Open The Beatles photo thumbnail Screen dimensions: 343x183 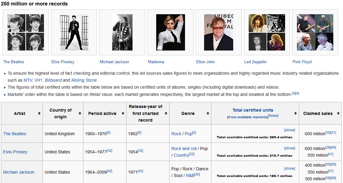pos(26,32)
